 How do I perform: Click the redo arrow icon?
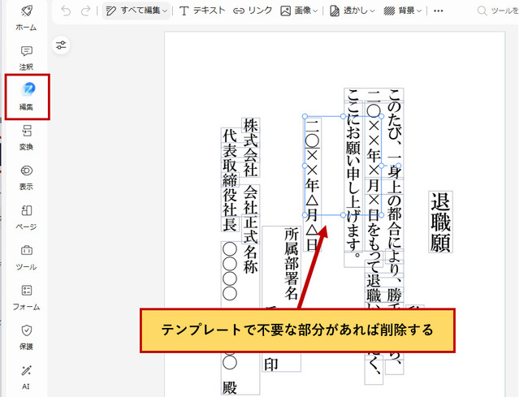(x=85, y=11)
